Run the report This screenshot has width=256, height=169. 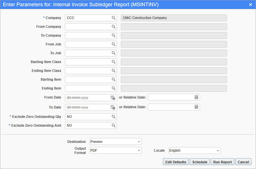click(x=222, y=162)
